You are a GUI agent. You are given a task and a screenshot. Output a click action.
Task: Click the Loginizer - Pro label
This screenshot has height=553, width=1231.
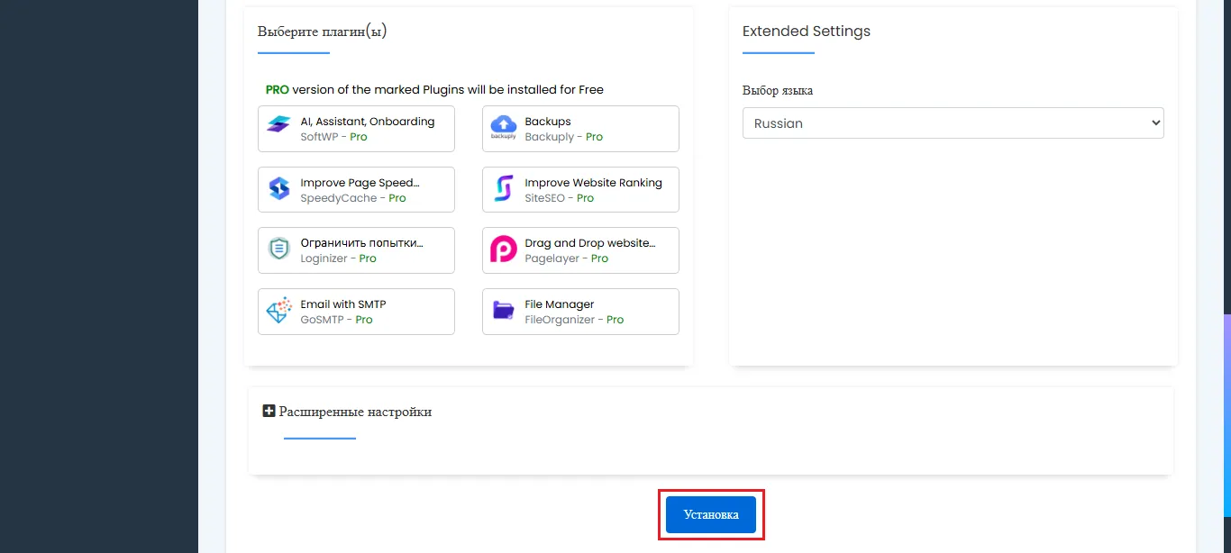[338, 258]
